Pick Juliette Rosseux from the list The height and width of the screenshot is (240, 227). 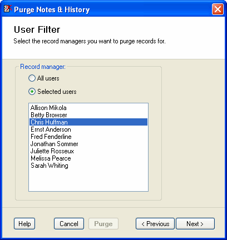pyautogui.click(x=88, y=151)
